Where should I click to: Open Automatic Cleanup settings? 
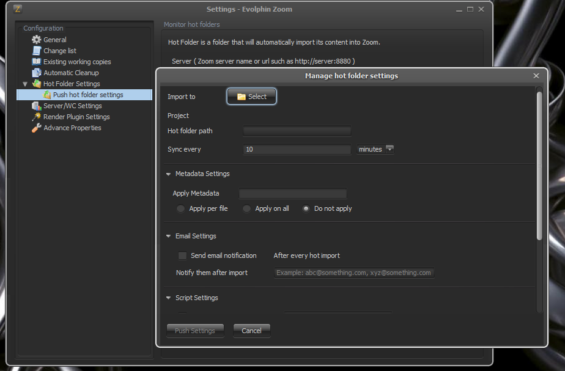71,73
